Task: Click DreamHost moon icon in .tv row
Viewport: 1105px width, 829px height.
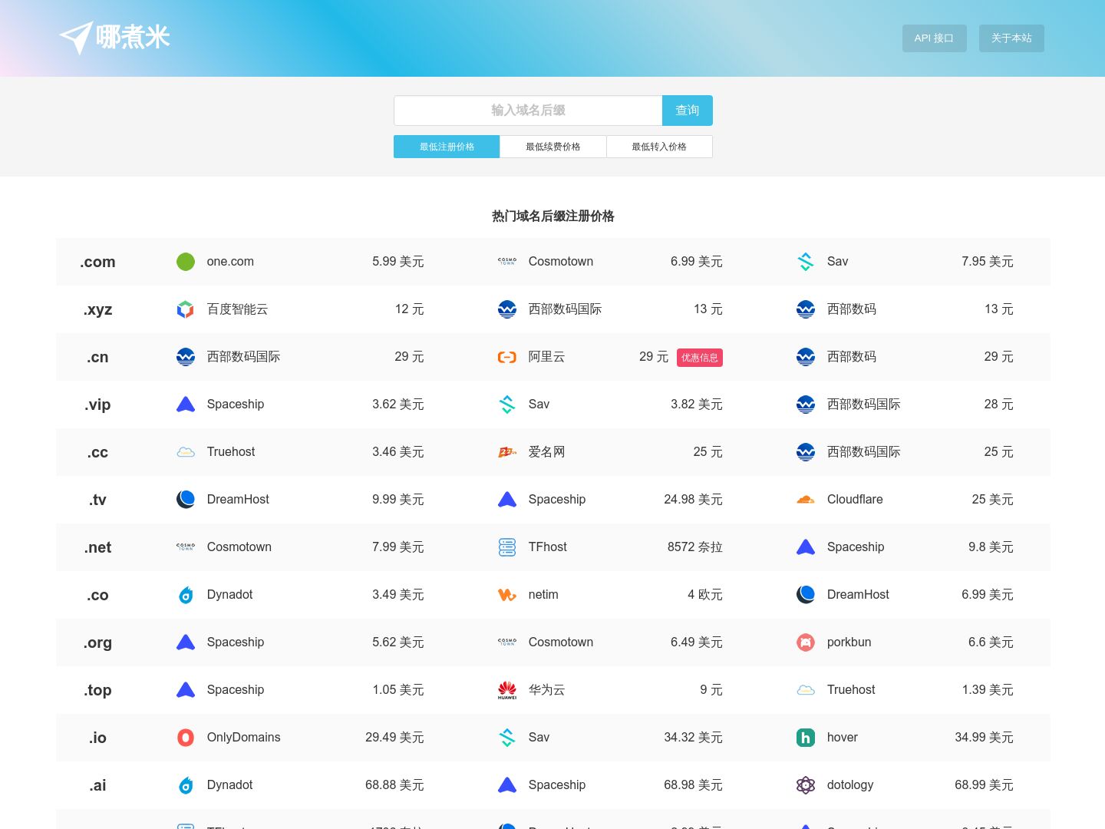Action: (x=186, y=500)
